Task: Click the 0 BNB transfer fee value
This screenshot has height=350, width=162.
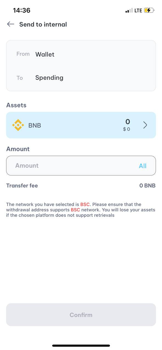Action: [147, 185]
